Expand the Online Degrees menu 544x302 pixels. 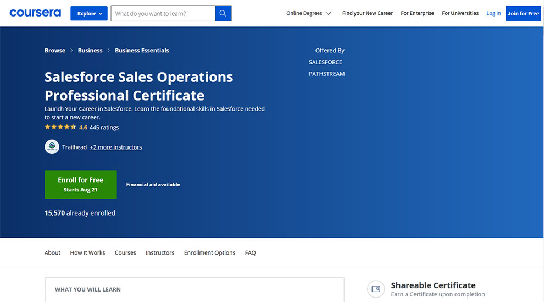[x=309, y=13]
